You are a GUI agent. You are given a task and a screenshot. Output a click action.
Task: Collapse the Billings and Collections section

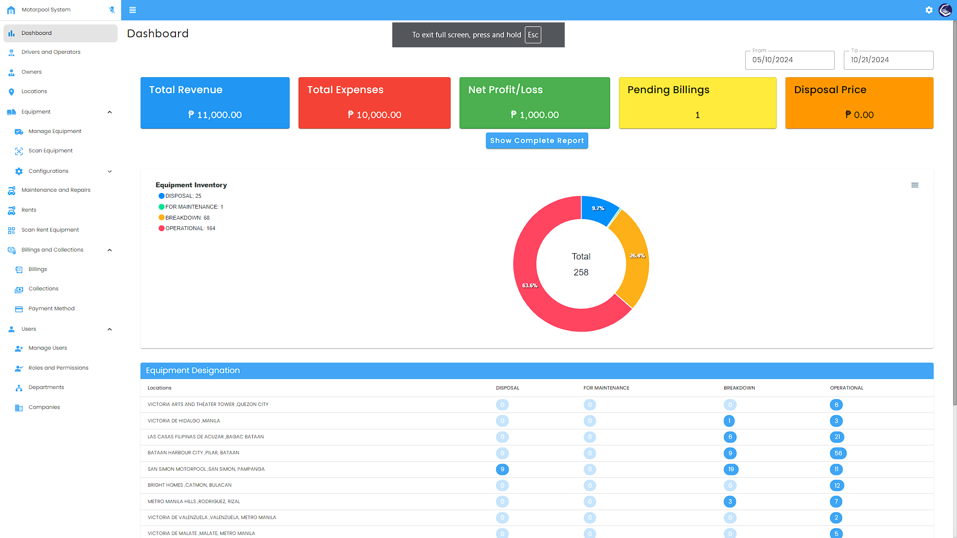tap(110, 250)
